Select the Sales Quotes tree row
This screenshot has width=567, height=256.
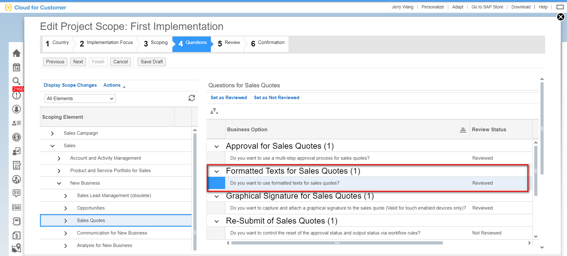[x=116, y=220]
